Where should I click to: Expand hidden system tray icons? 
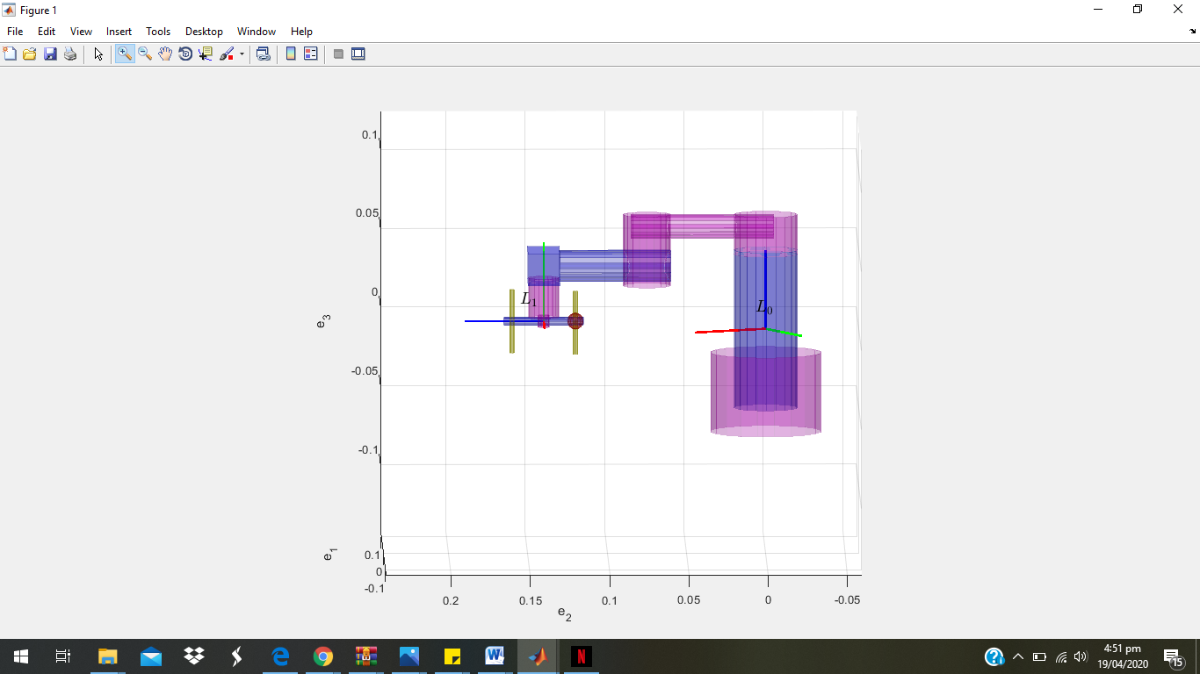[1018, 656]
